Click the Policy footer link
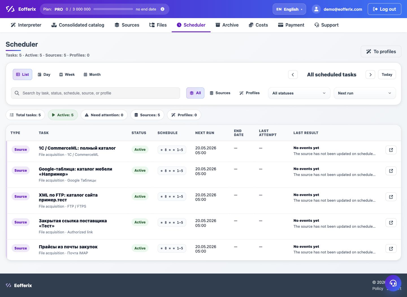Viewport: 407px width, 297px height. coord(378,289)
